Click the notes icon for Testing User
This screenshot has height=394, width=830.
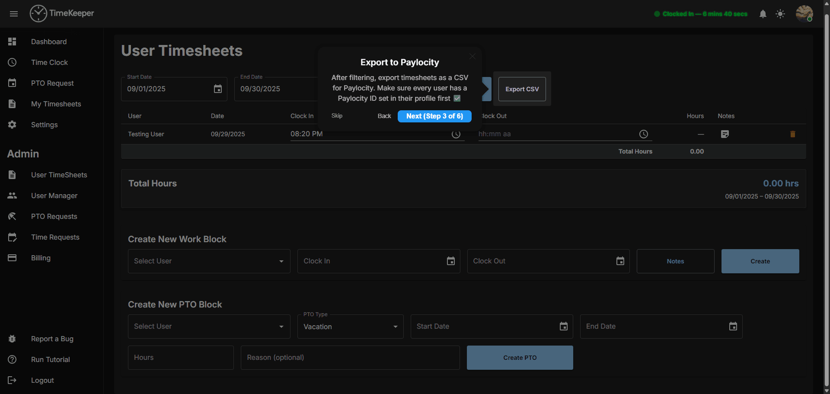(x=725, y=134)
